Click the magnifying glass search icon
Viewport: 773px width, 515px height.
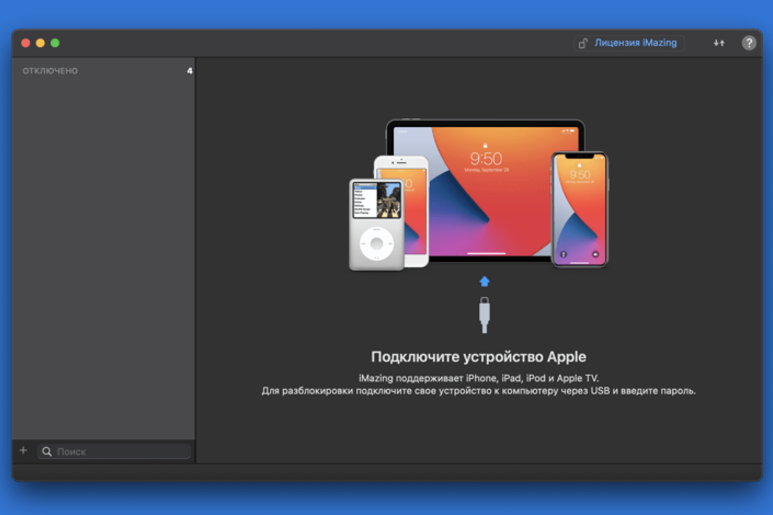click(x=47, y=451)
